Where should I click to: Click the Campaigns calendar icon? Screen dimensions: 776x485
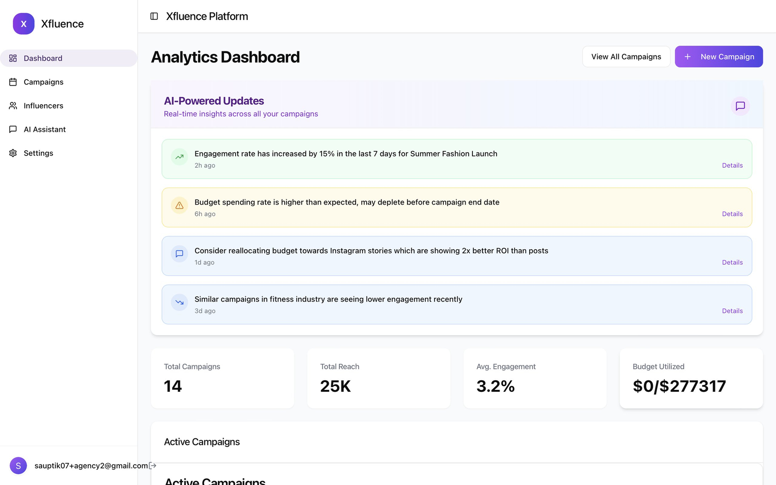pos(13,82)
